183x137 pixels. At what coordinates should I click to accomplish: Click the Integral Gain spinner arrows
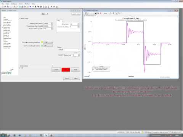52,24
